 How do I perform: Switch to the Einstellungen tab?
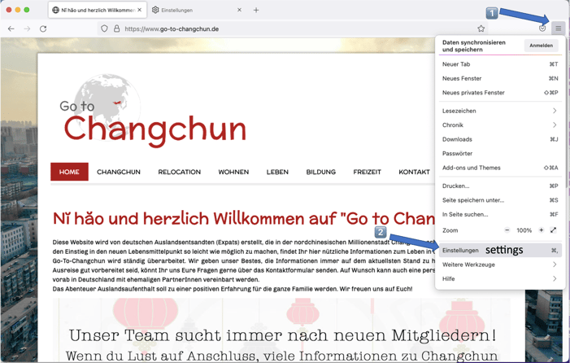pos(196,11)
